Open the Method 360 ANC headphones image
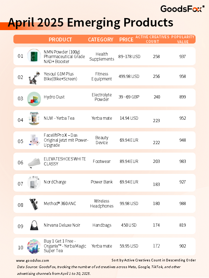 tap(34, 204)
